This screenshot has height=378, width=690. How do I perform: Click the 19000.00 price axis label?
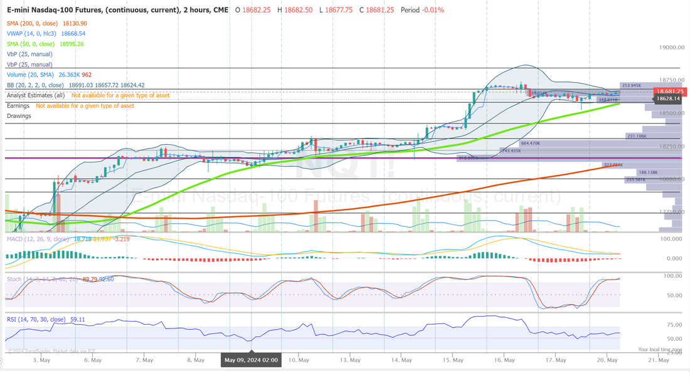tap(672, 48)
